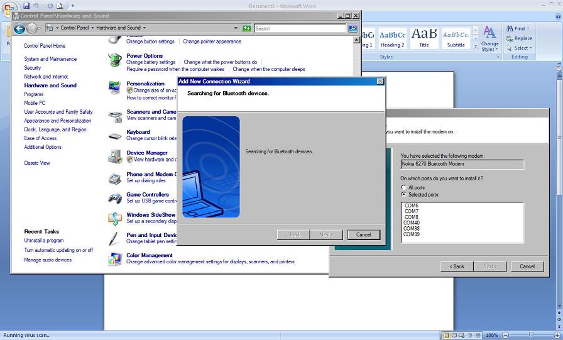The image size is (563, 340).
Task: Click the Device Manager icon
Action: point(115,156)
